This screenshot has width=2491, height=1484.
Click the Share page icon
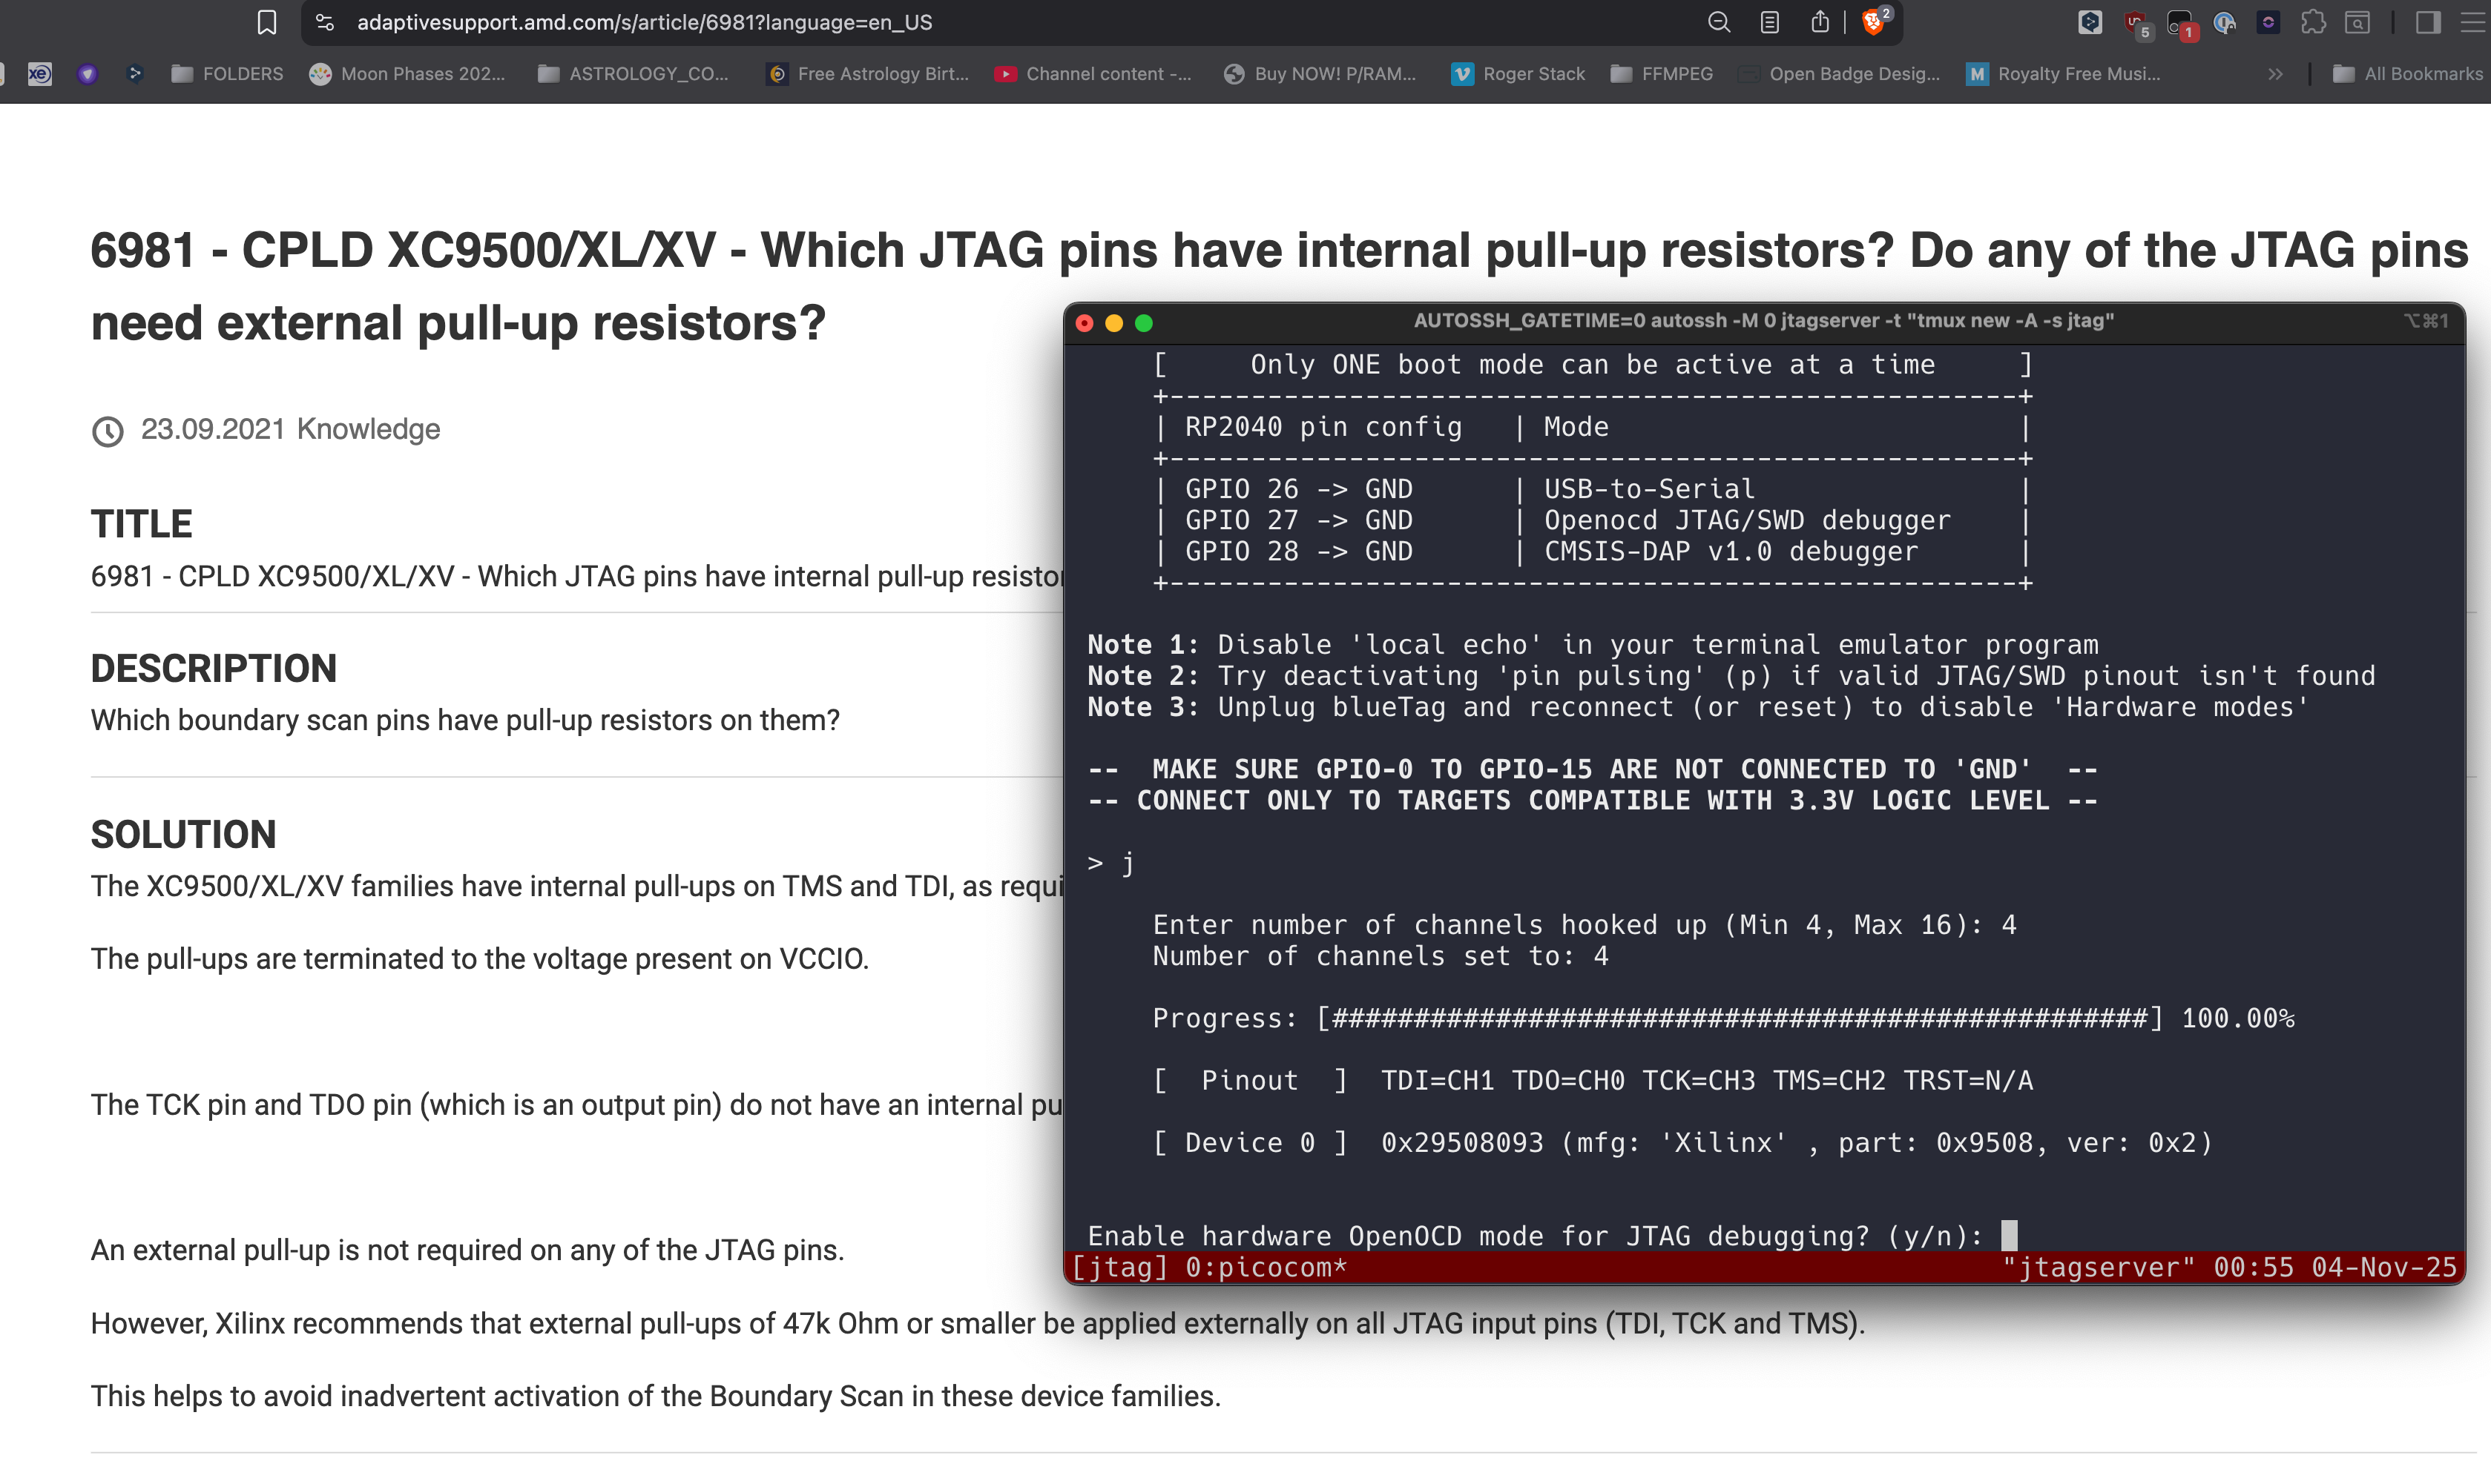pos(1820,22)
